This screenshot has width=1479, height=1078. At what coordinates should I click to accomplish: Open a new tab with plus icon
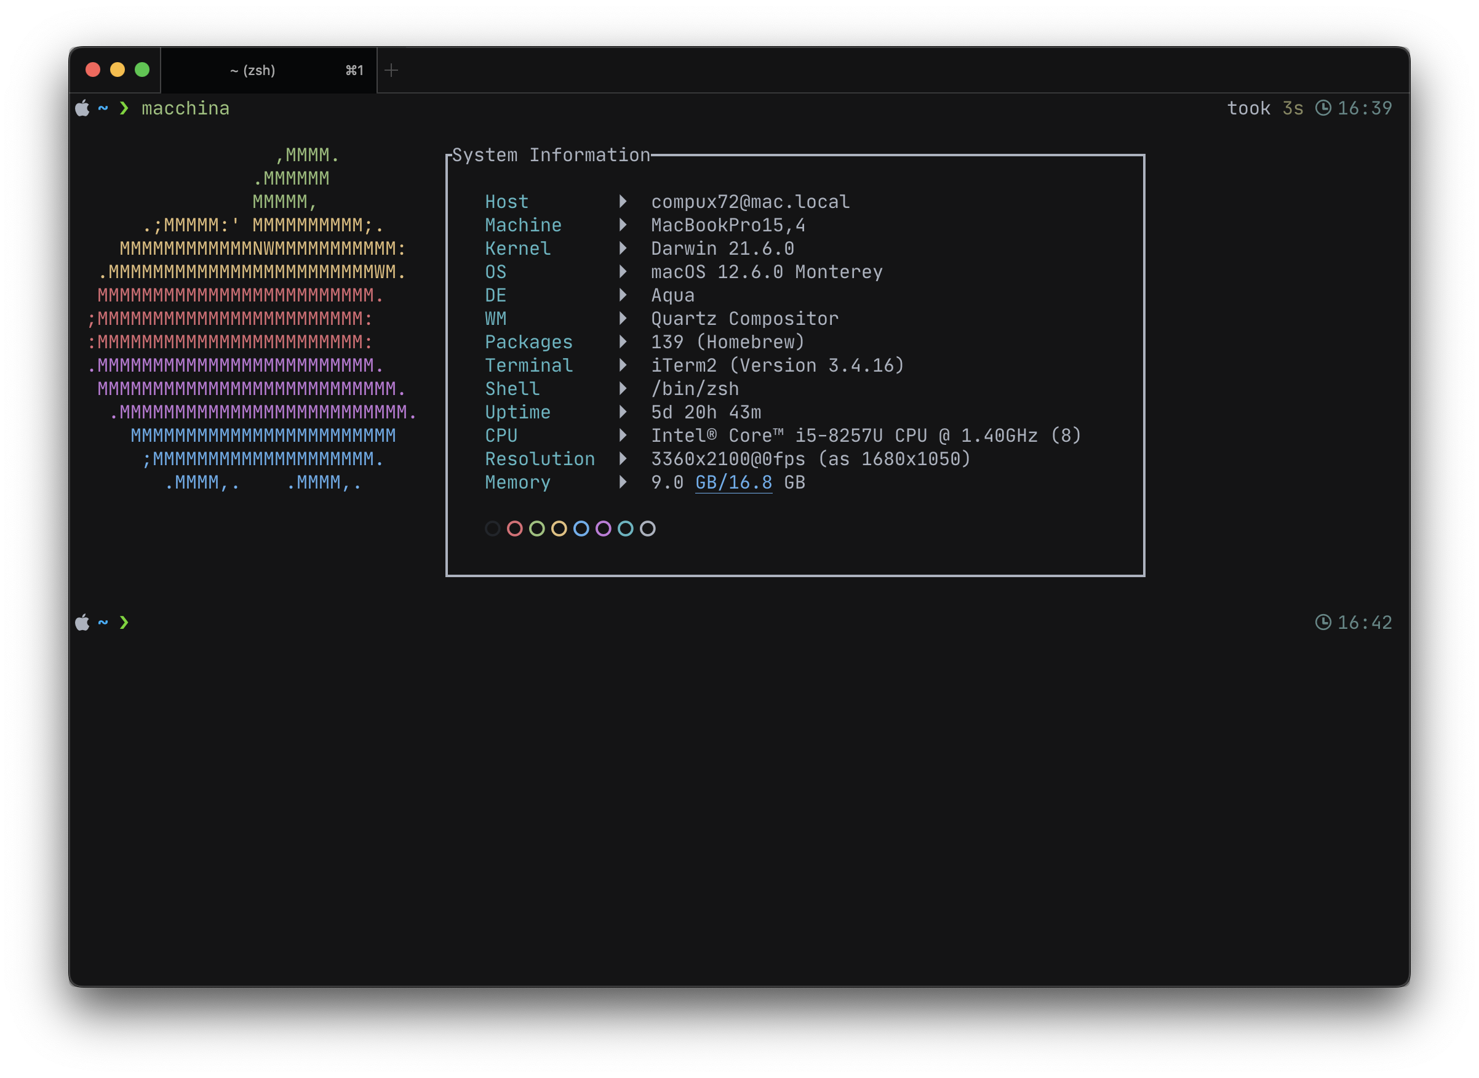pyautogui.click(x=391, y=70)
